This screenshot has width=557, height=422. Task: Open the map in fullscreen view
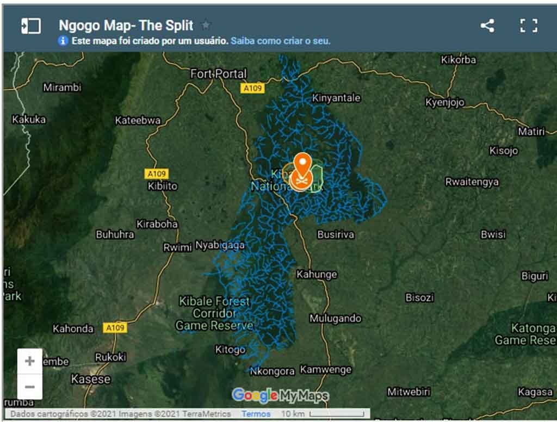coord(528,26)
